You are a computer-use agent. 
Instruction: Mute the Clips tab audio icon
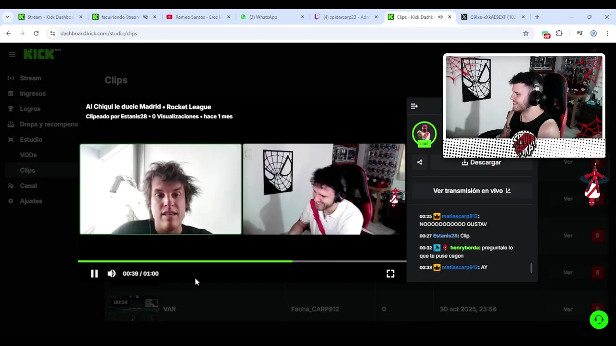pyautogui.click(x=440, y=17)
